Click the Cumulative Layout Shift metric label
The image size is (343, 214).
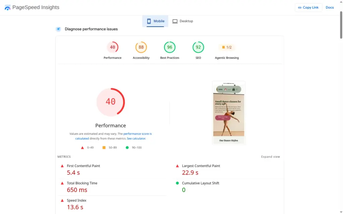coord(201,183)
